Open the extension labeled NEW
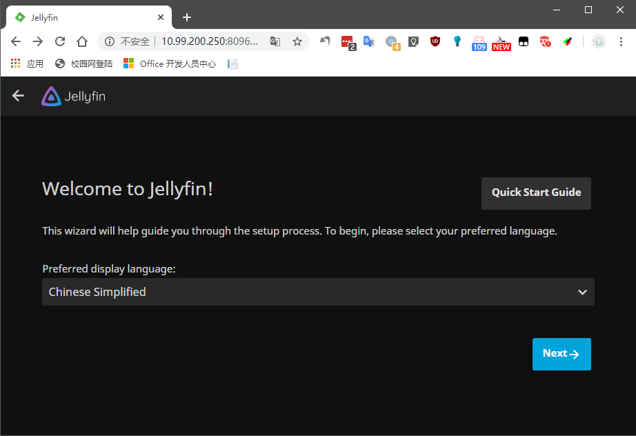 pyautogui.click(x=501, y=43)
